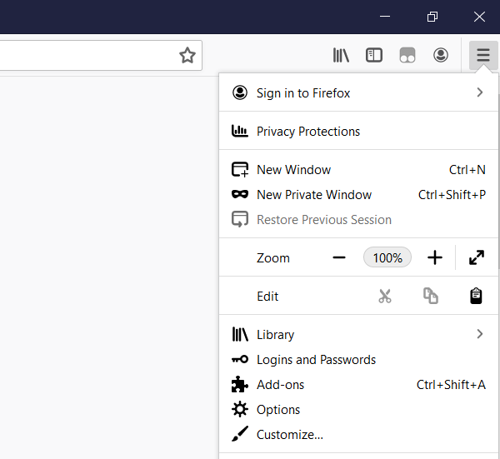This screenshot has width=500, height=459.
Task: Minimize the Firefox window
Action: (x=385, y=17)
